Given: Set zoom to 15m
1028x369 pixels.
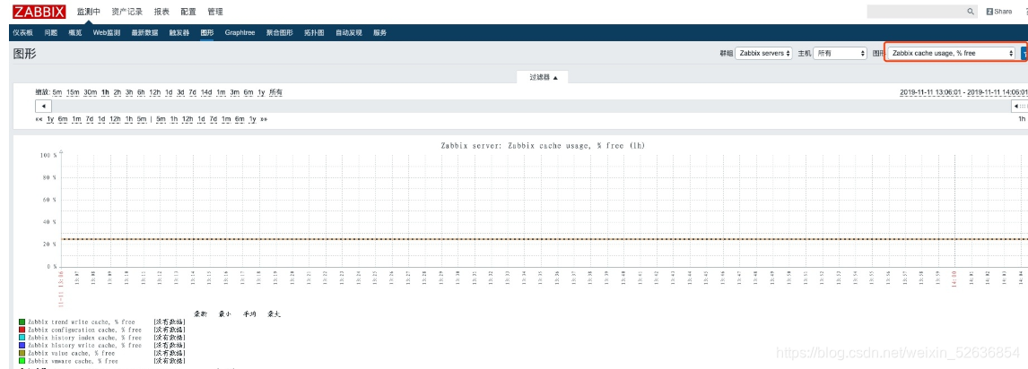Looking at the screenshot, I should click(x=72, y=92).
